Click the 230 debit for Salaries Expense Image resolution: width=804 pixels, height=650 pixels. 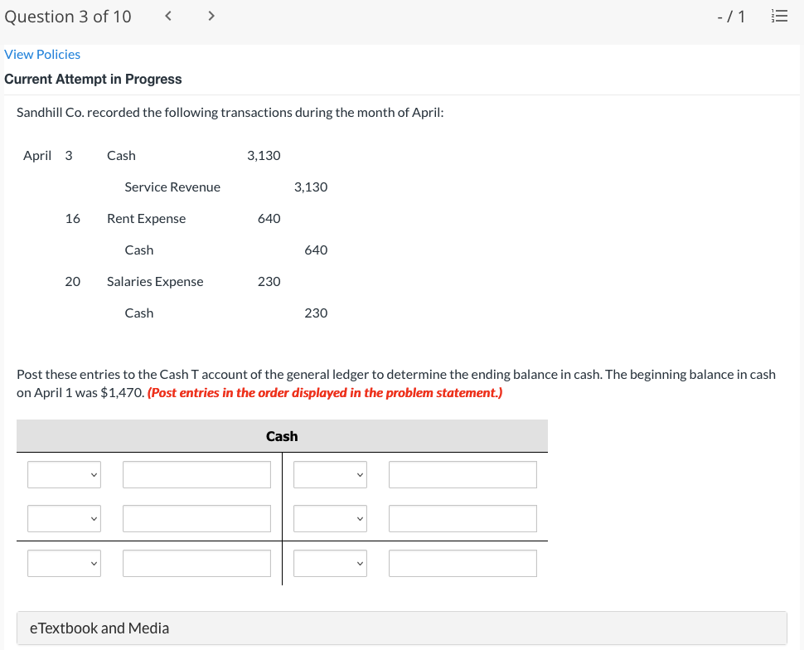[x=269, y=282]
